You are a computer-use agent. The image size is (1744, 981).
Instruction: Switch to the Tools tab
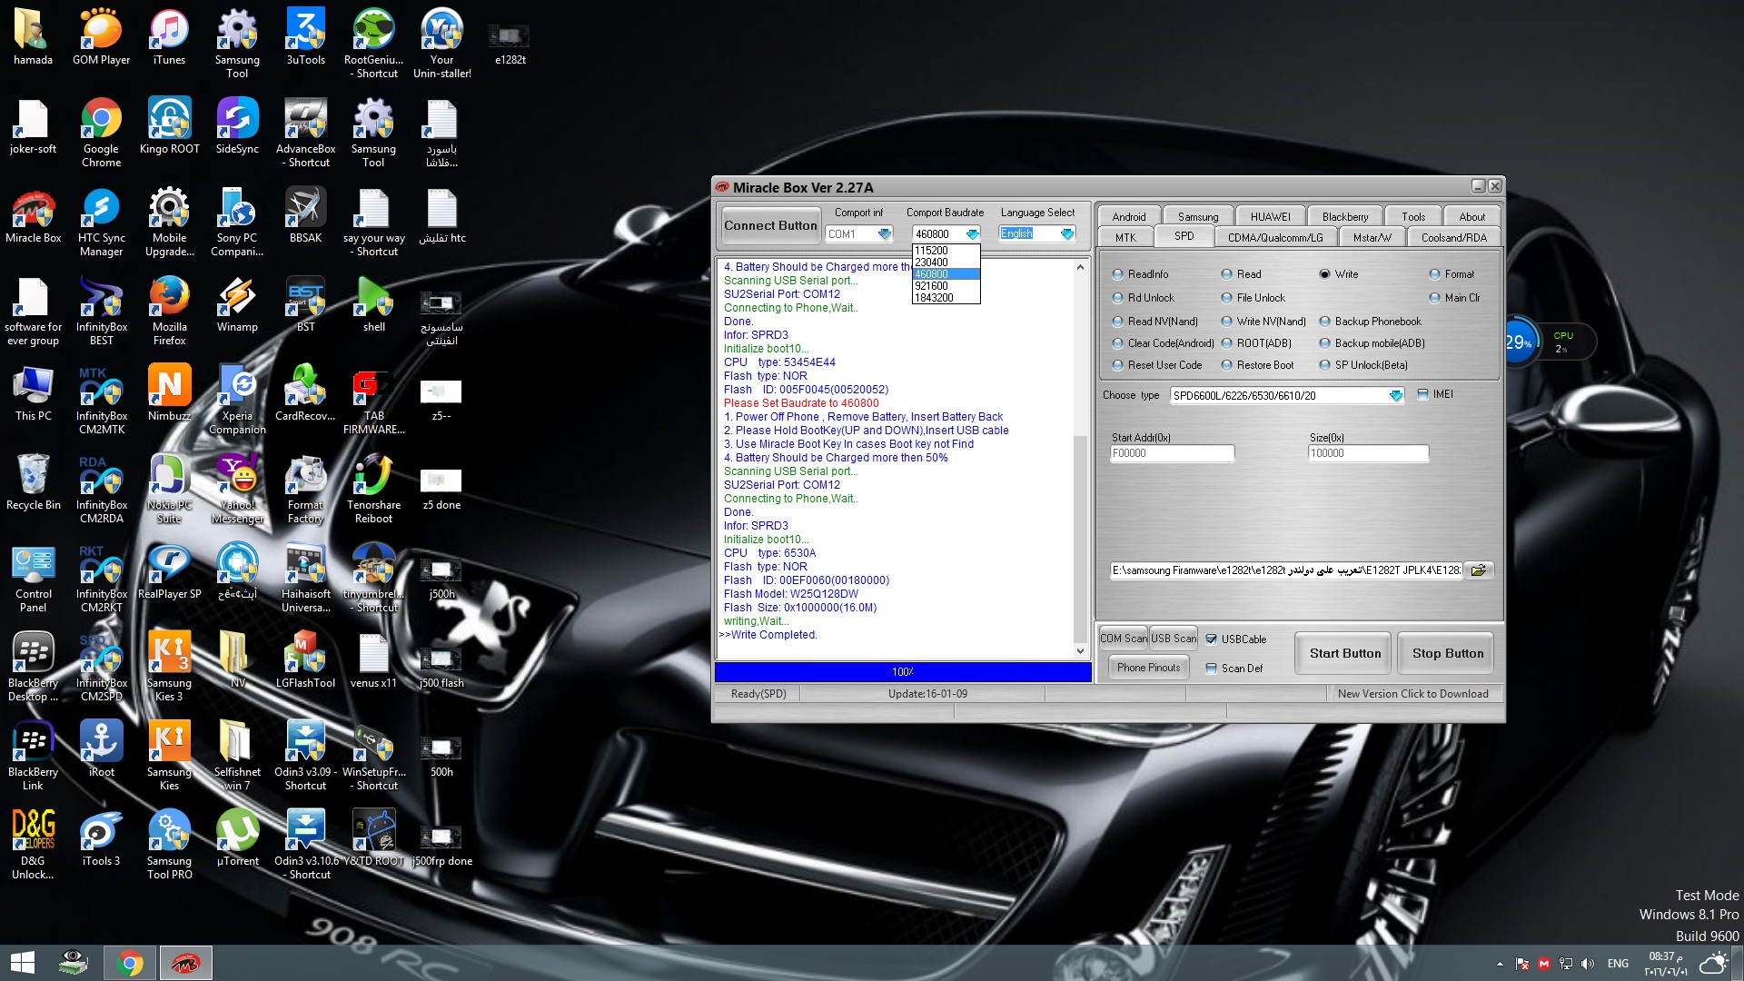coord(1413,216)
